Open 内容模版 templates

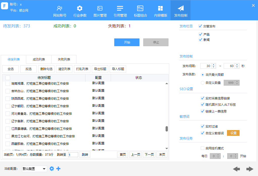tap(160, 10)
